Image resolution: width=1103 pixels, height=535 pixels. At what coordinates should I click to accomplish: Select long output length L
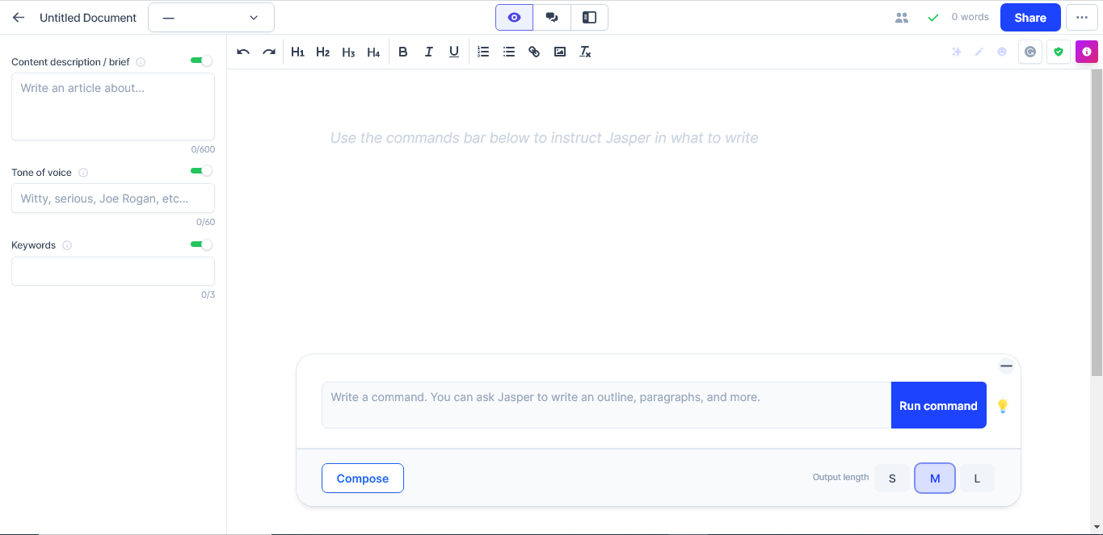click(977, 479)
